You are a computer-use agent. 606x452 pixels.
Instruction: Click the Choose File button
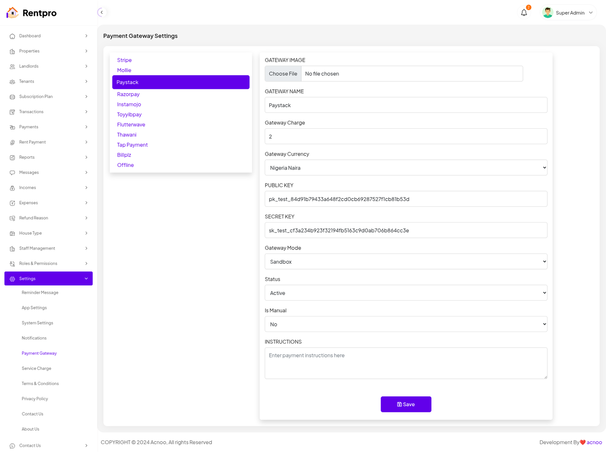pos(283,74)
